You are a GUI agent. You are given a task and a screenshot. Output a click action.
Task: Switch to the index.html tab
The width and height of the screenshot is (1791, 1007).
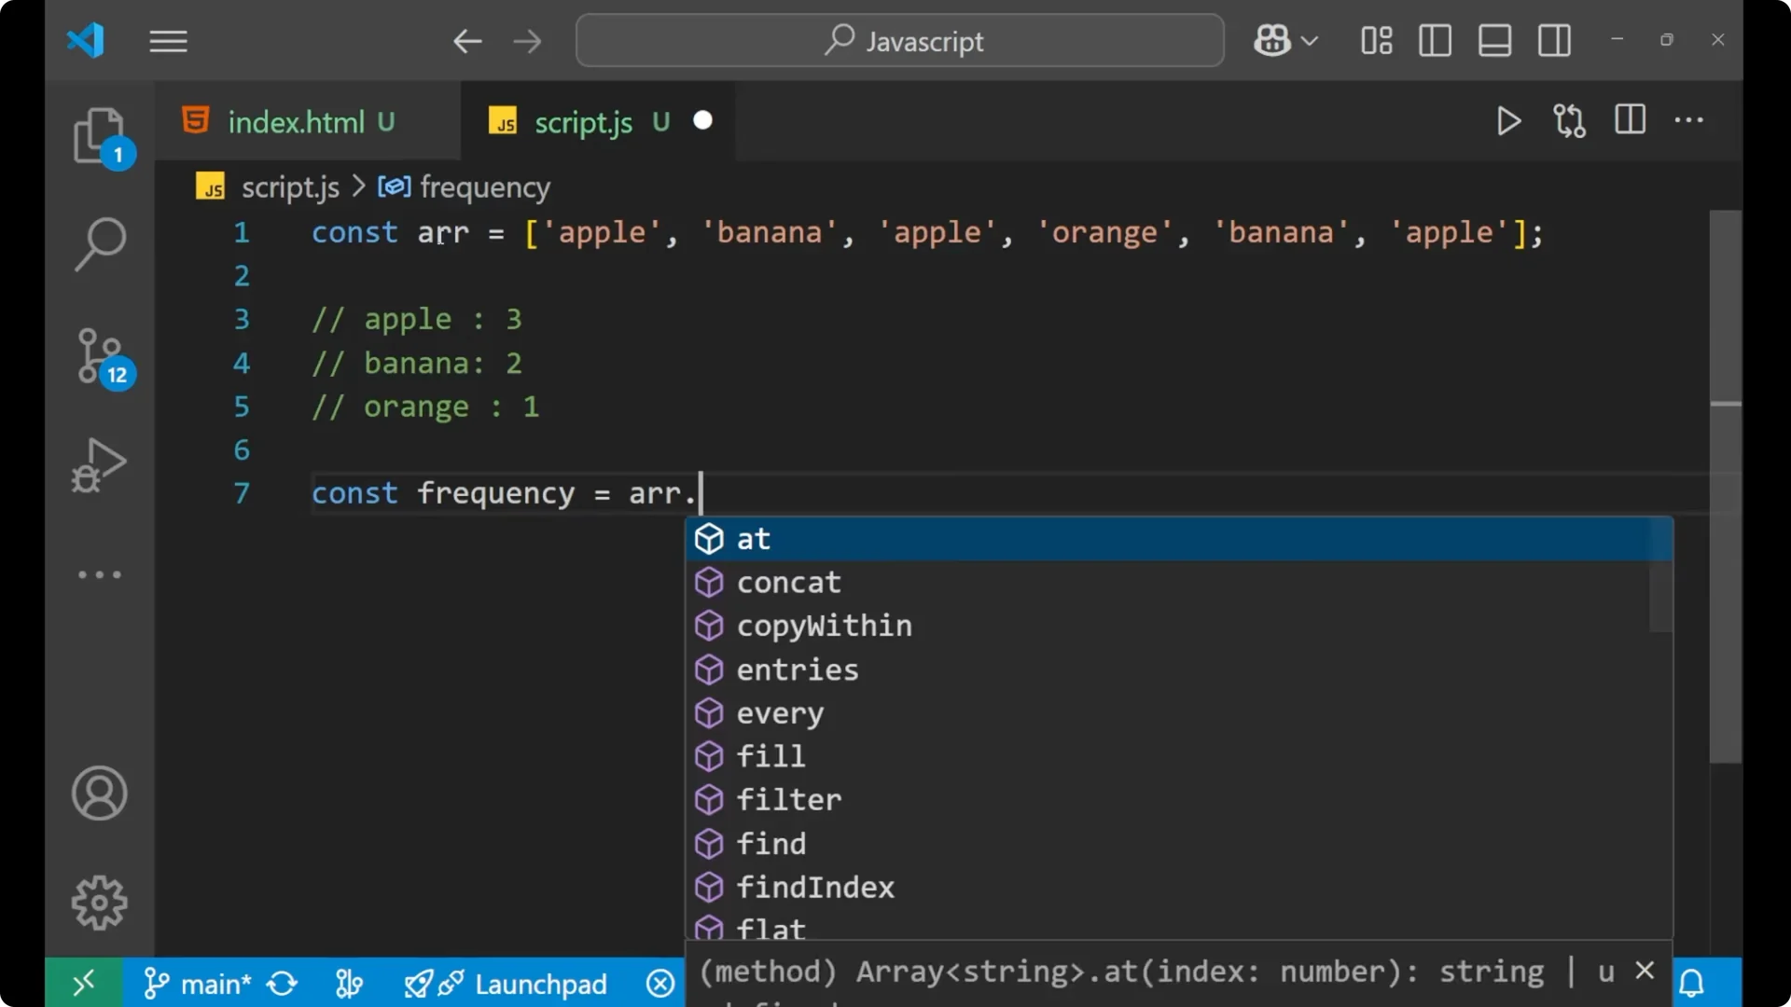[x=297, y=121]
